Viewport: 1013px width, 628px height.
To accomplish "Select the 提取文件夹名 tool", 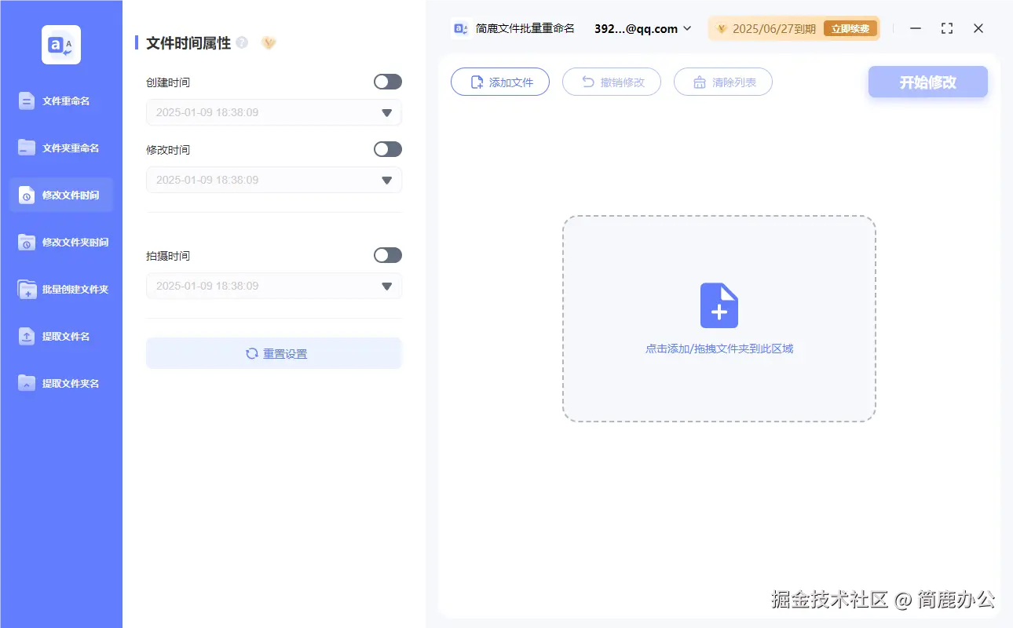I will [61, 383].
